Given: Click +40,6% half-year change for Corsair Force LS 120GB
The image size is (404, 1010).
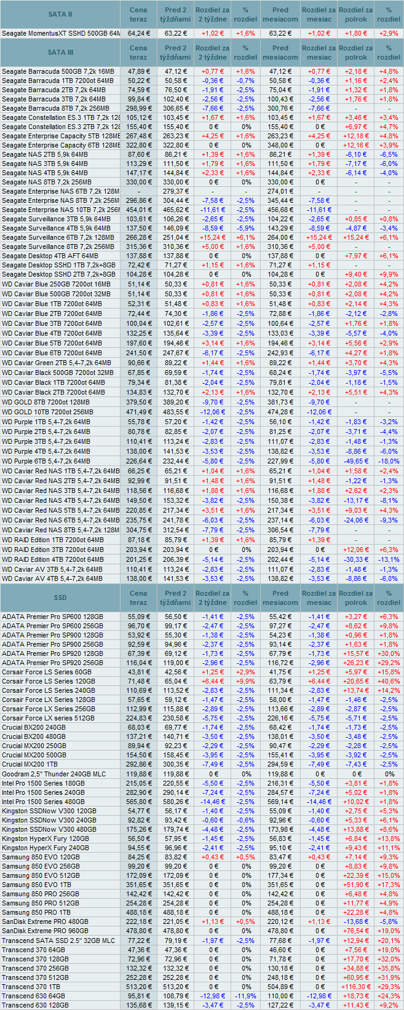Looking at the screenshot, I should click(389, 681).
